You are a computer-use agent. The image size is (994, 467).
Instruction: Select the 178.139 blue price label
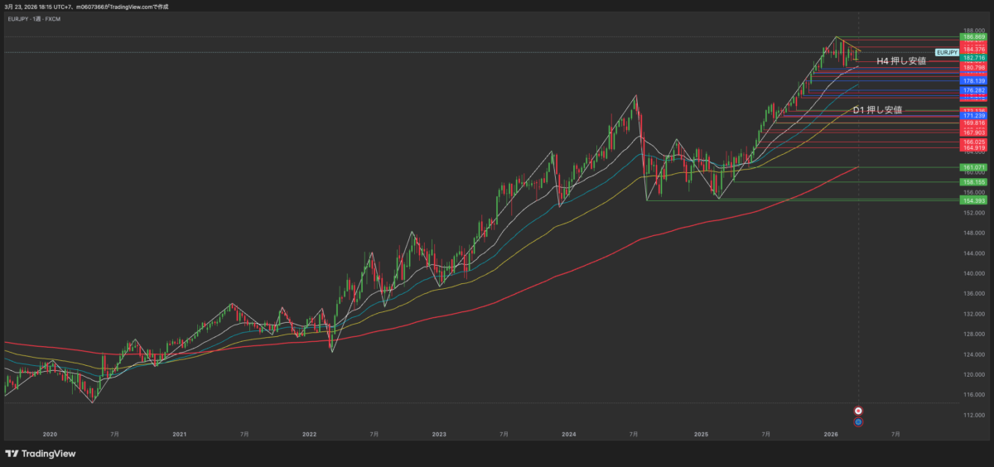972,81
